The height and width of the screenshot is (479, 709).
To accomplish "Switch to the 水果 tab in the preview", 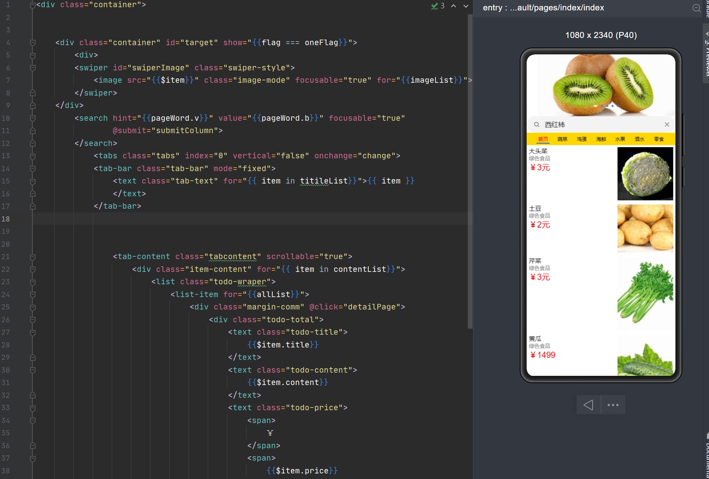I will tap(620, 139).
